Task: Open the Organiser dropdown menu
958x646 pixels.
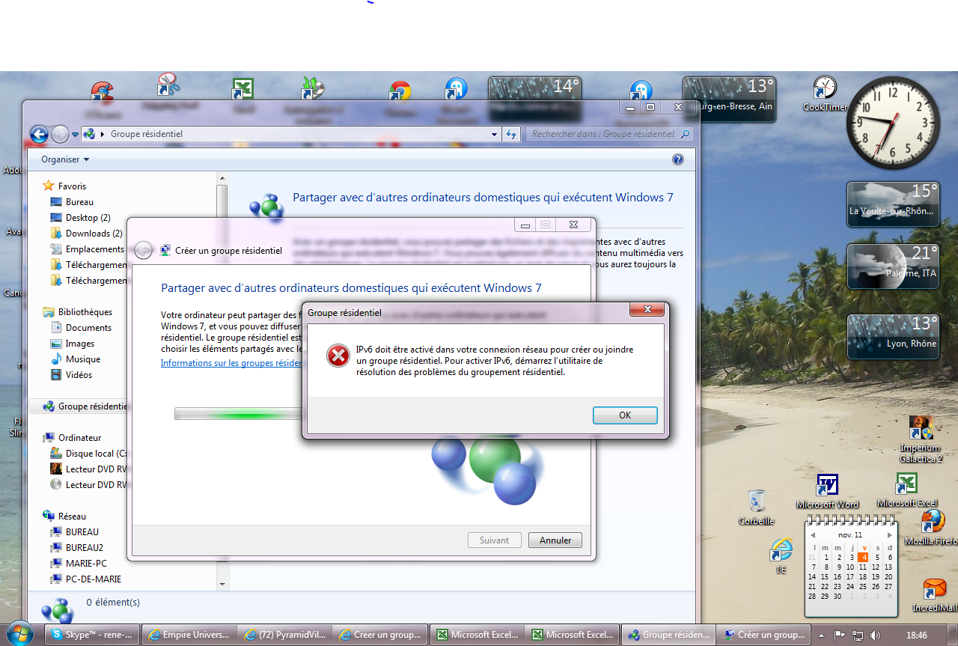Action: (x=65, y=159)
